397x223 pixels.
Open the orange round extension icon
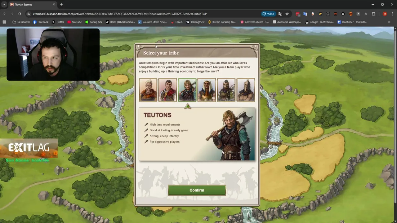pyautogui.click(x=350, y=14)
